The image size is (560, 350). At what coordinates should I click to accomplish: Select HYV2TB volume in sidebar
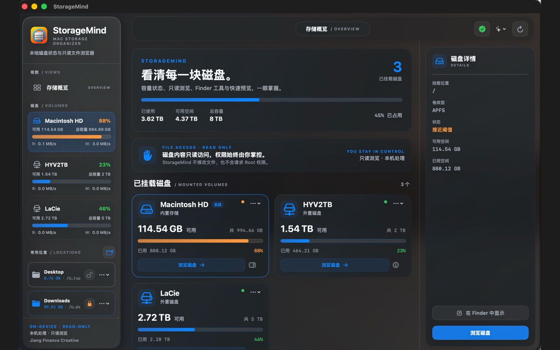point(71,176)
